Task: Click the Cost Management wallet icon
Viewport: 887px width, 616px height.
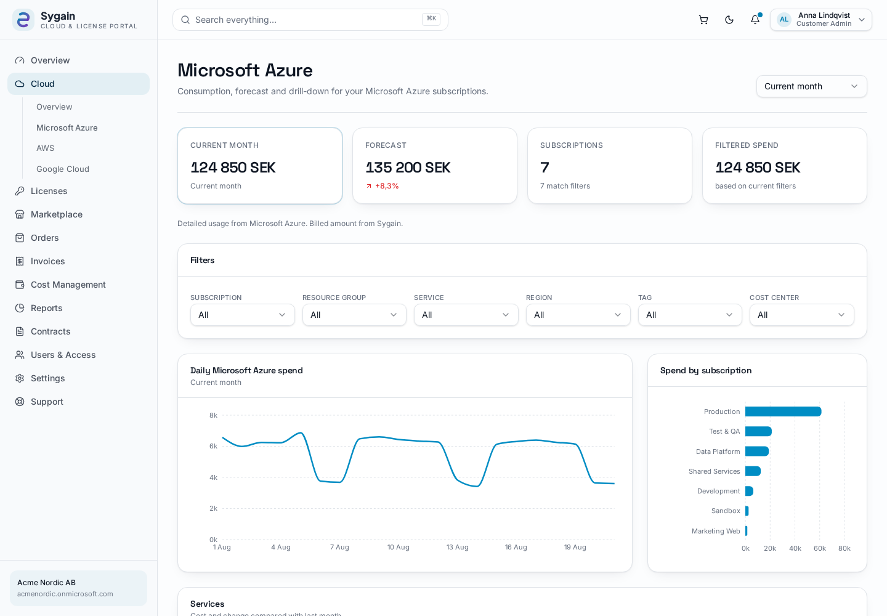Action: [x=20, y=285]
